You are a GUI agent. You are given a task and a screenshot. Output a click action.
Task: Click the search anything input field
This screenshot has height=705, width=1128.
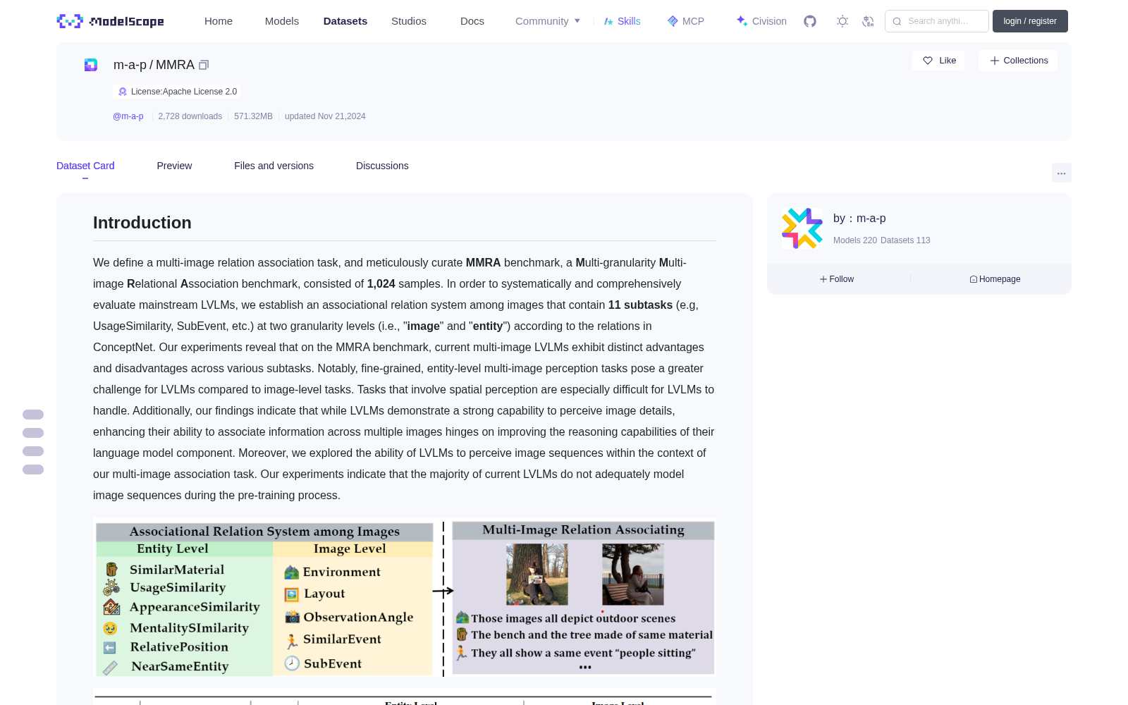click(937, 21)
